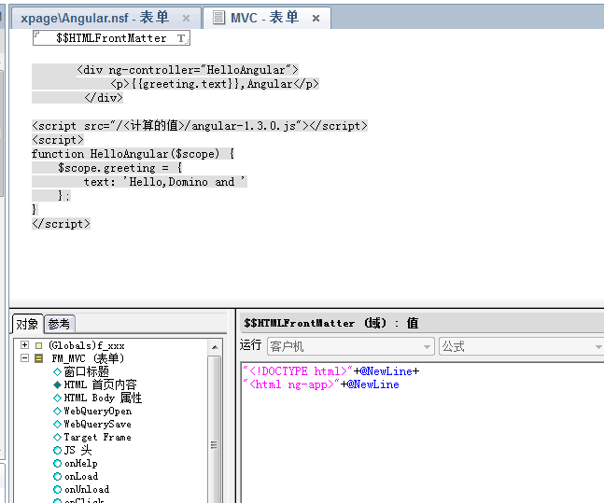Click diamond icon beside Target Frame
This screenshot has height=503, width=604.
(x=57, y=437)
